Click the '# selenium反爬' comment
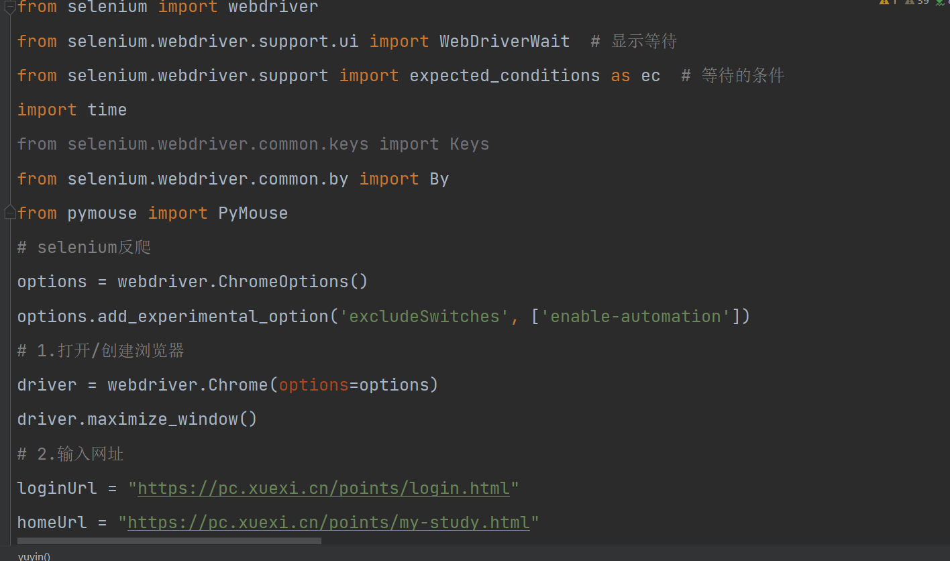This screenshot has height=561, width=950. (x=84, y=248)
